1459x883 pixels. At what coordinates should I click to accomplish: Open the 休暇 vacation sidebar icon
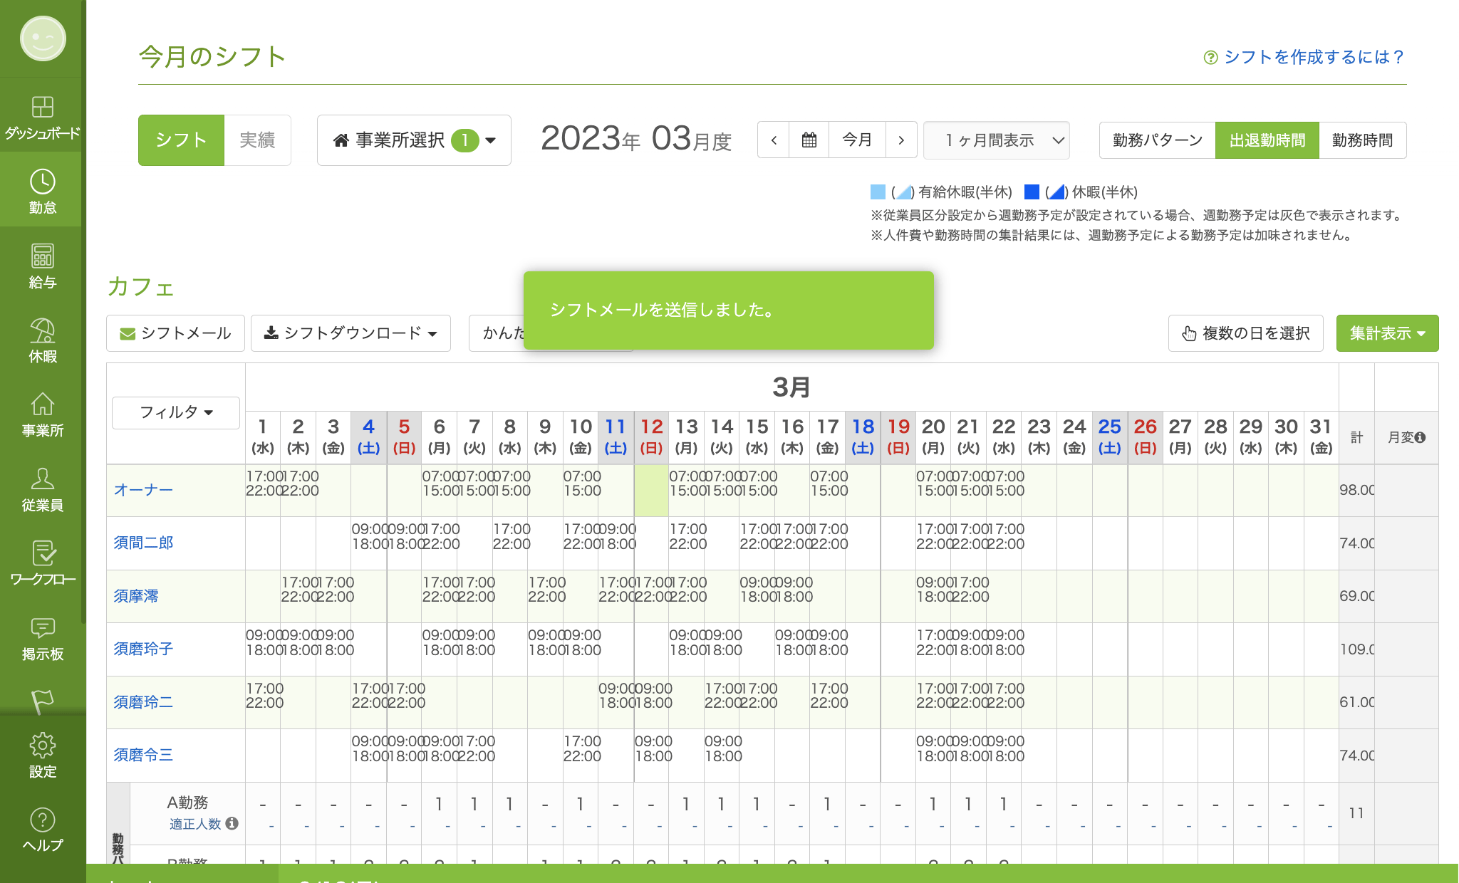tap(42, 340)
